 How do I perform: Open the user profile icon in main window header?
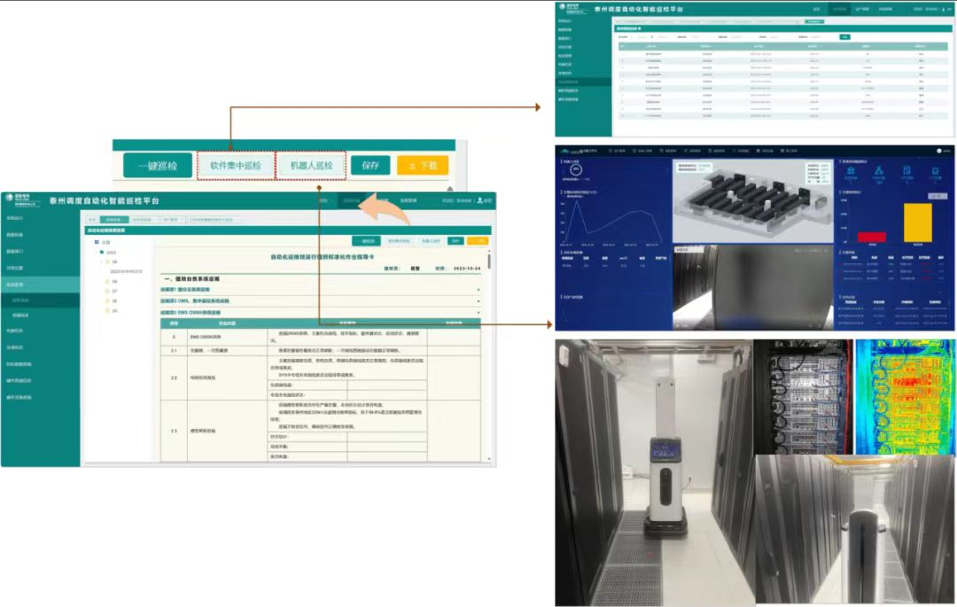480,200
